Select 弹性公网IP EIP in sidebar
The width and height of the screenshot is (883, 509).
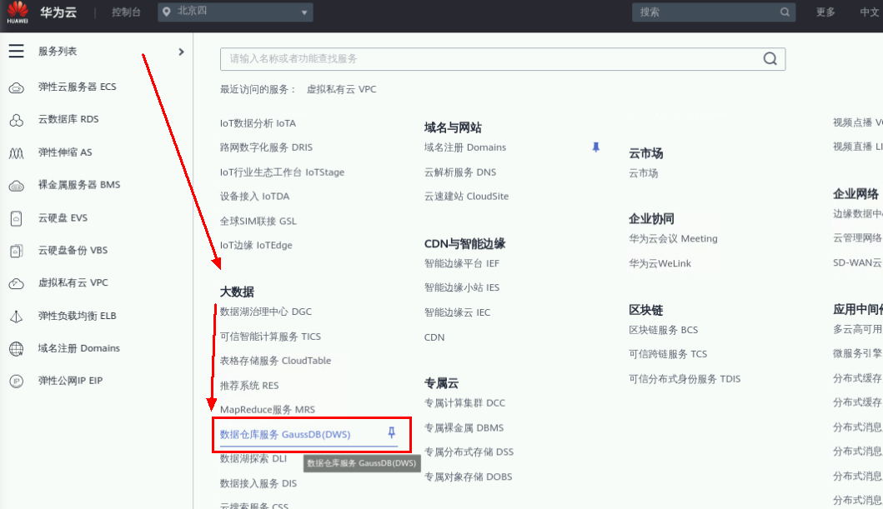click(x=70, y=381)
